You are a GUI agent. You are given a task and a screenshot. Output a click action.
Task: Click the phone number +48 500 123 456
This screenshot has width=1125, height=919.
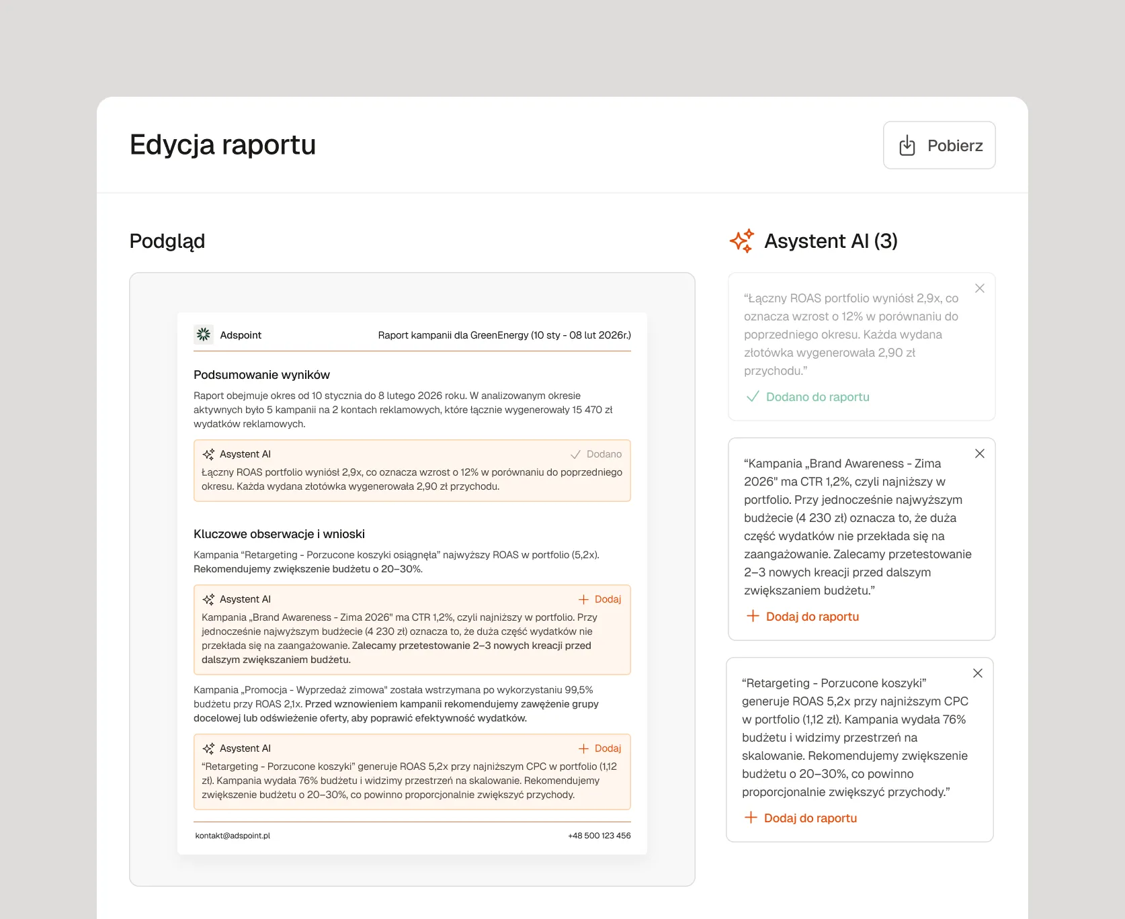599,835
